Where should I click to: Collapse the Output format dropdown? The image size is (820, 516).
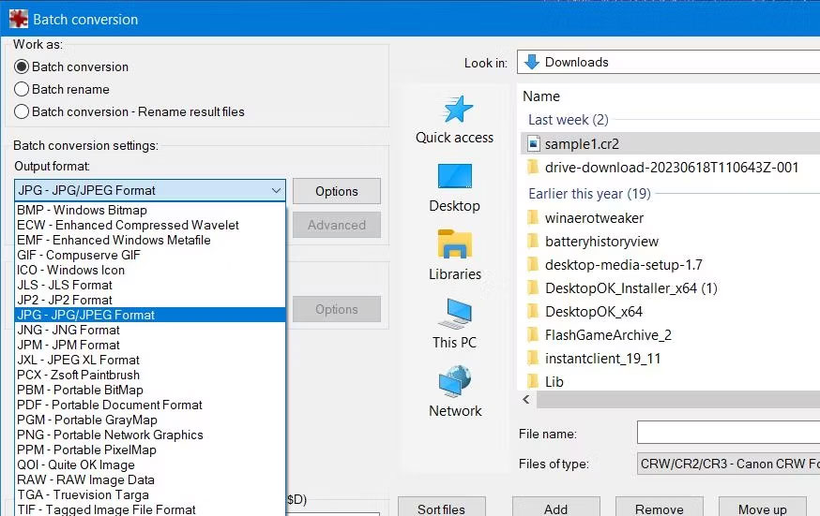click(x=276, y=190)
